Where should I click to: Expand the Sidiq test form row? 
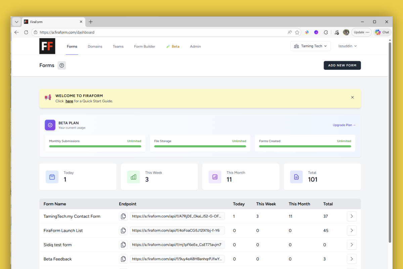pyautogui.click(x=352, y=244)
